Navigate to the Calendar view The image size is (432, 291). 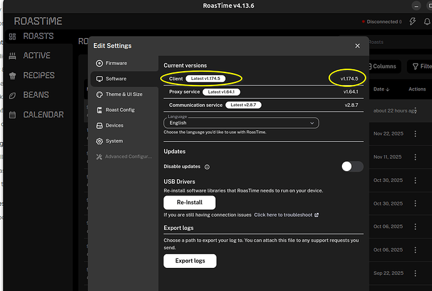pyautogui.click(x=43, y=115)
